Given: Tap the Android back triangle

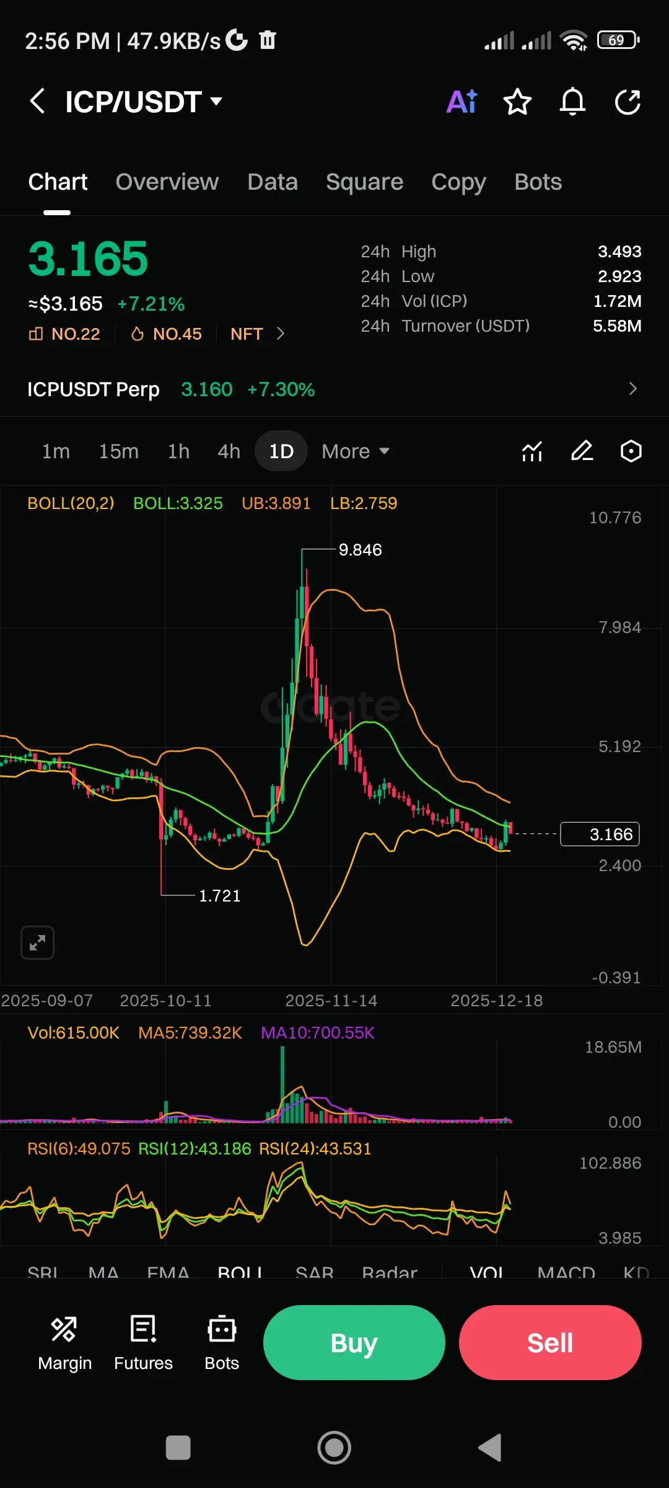Looking at the screenshot, I should click(x=489, y=1448).
